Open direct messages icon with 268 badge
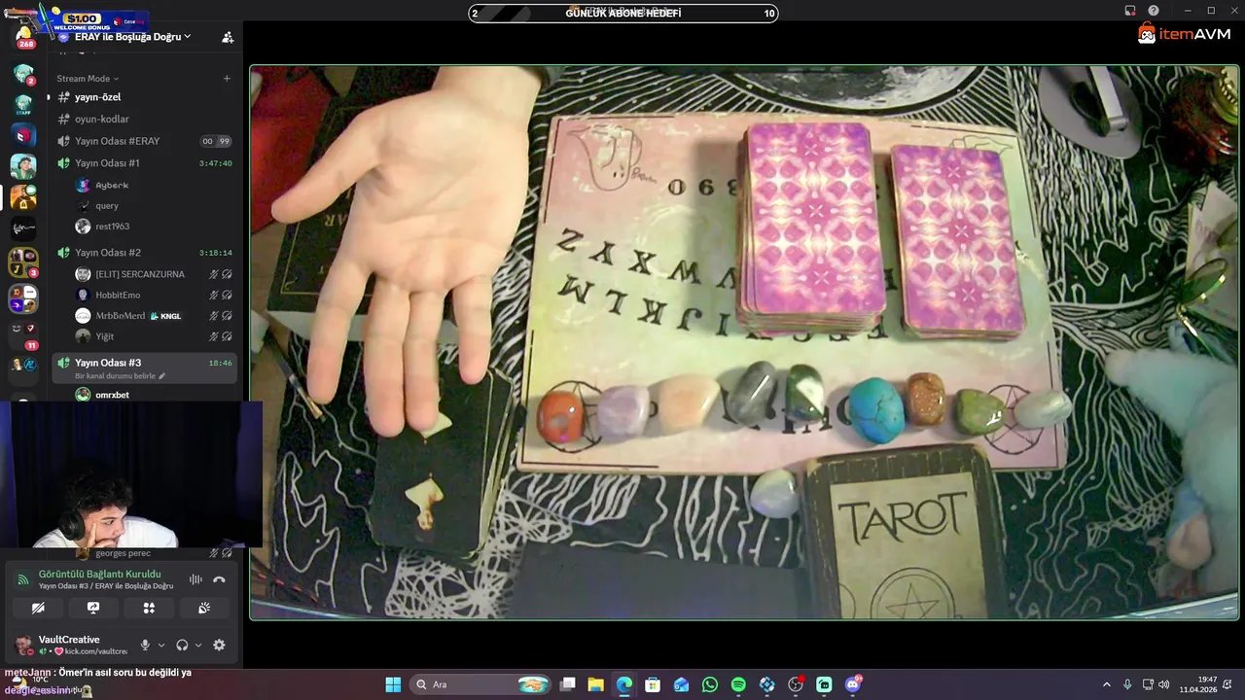Image resolution: width=1245 pixels, height=700 pixels. coord(23,36)
